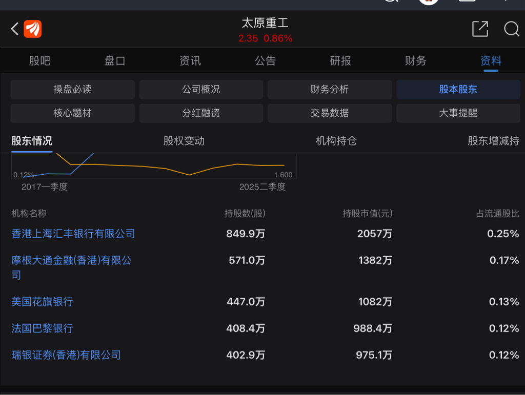Image resolution: width=525 pixels, height=395 pixels.
Task: Click the 0.25% float ratio value
Action: pos(503,234)
